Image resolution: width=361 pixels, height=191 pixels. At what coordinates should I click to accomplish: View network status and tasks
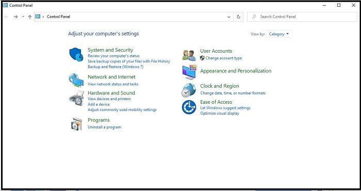(113, 84)
